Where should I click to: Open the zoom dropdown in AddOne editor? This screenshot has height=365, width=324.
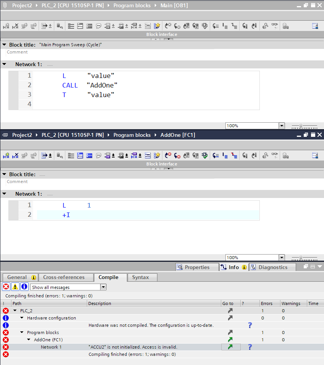pyautogui.click(x=282, y=258)
